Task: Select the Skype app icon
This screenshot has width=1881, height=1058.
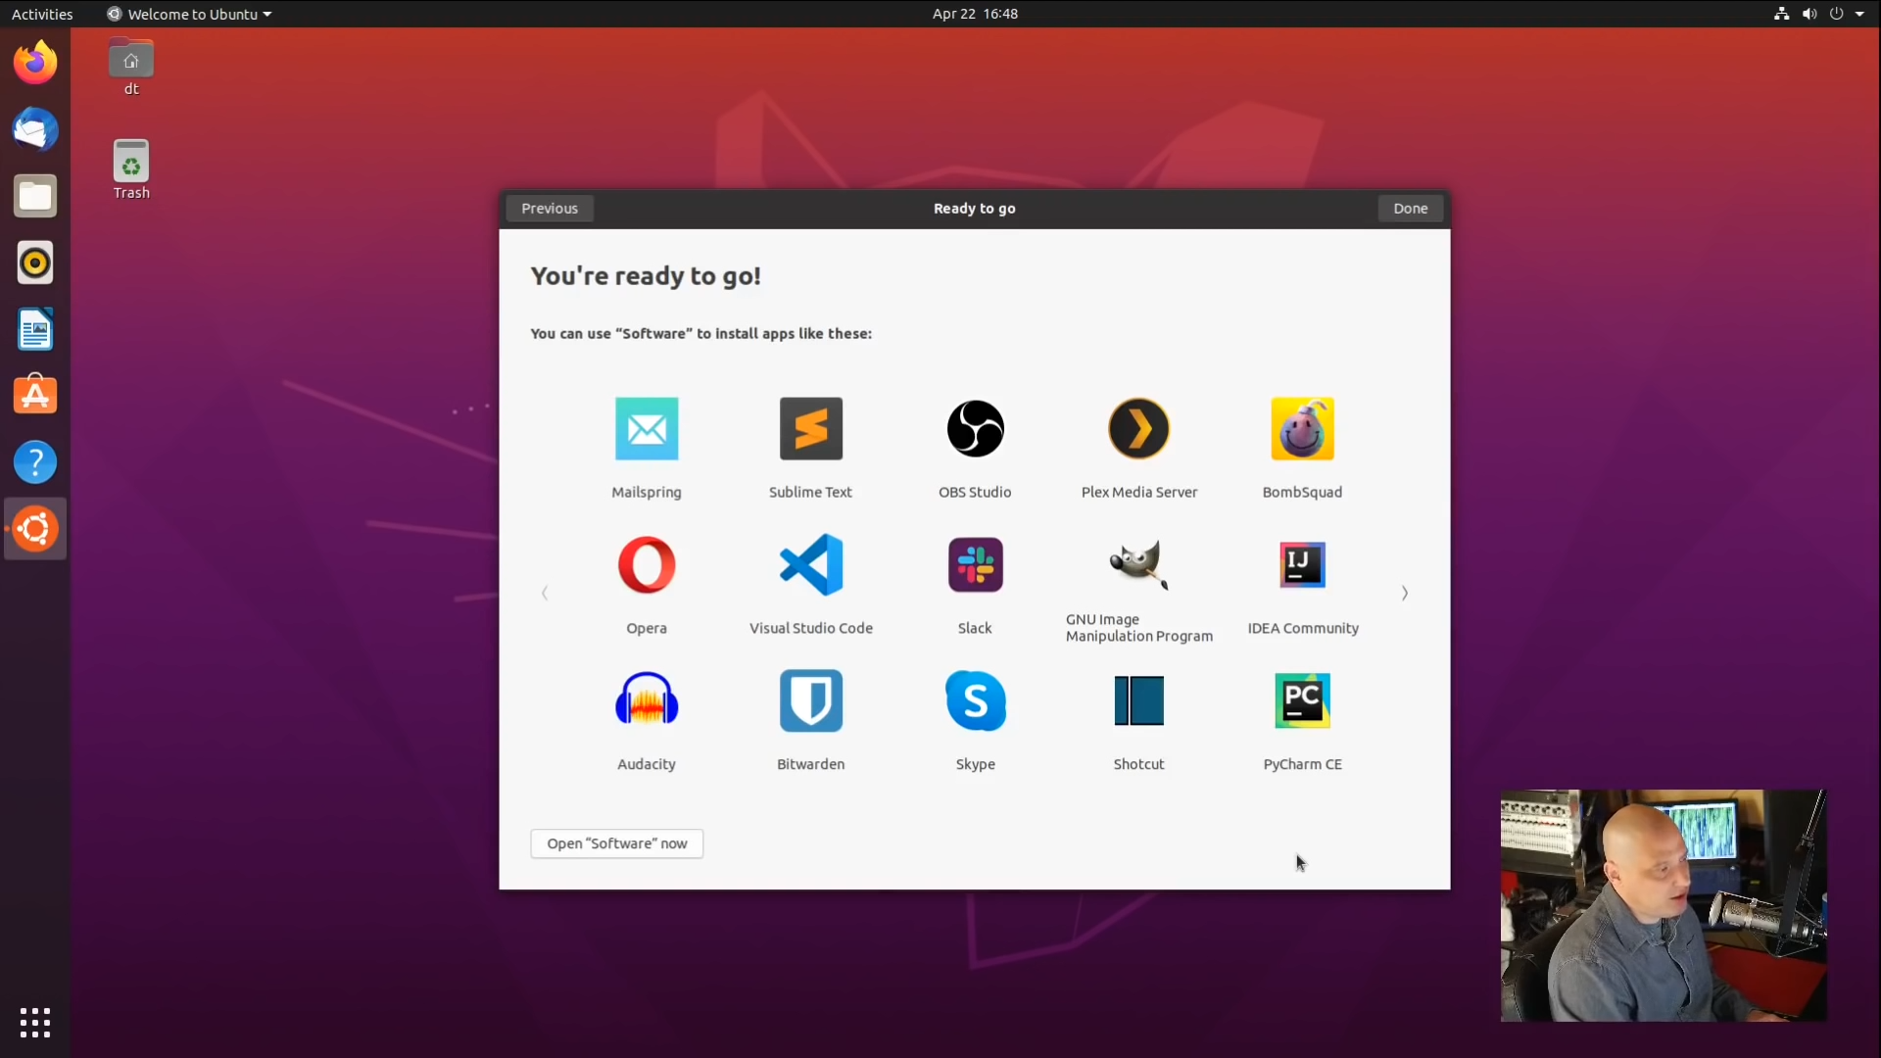Action: 975,699
